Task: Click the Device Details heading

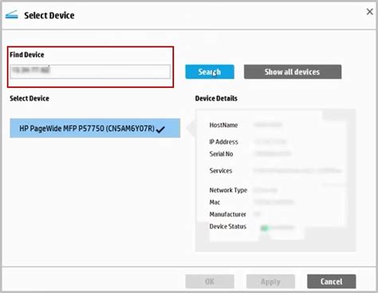Action: pyautogui.click(x=216, y=98)
